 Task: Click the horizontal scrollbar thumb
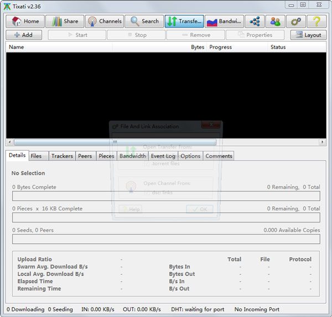click(115, 142)
